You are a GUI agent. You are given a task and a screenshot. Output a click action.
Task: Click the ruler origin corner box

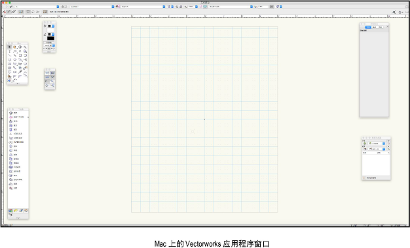(3, 16)
